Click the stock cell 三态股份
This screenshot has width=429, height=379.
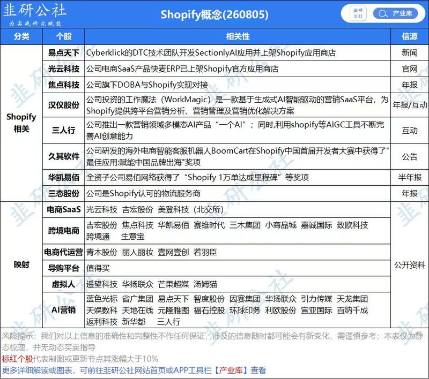[63, 194]
